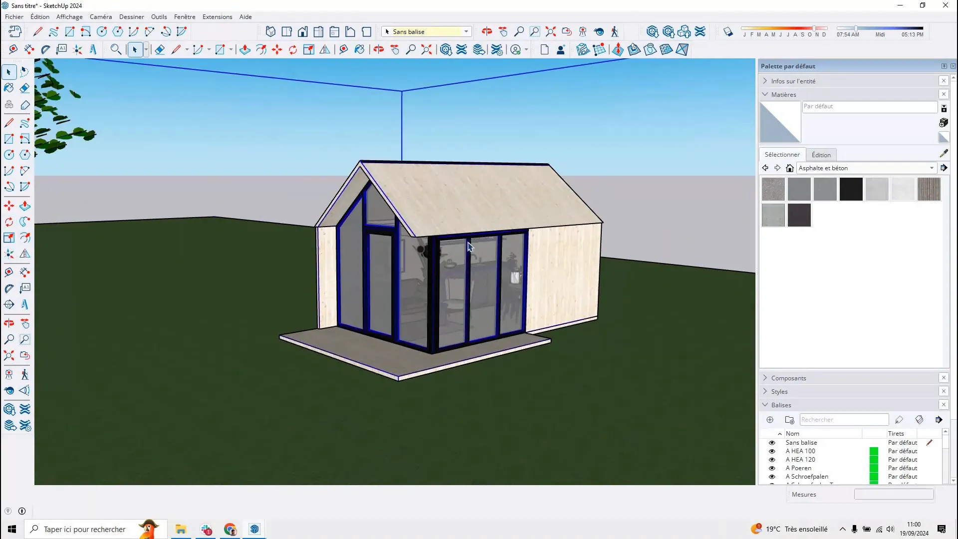
Task: Select the Section Plane tool
Action: click(x=8, y=304)
